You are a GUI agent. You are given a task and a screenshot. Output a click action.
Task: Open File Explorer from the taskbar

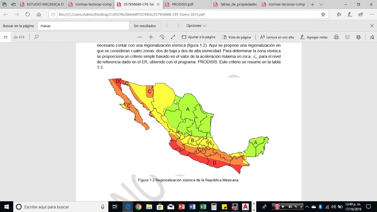click(x=149, y=207)
